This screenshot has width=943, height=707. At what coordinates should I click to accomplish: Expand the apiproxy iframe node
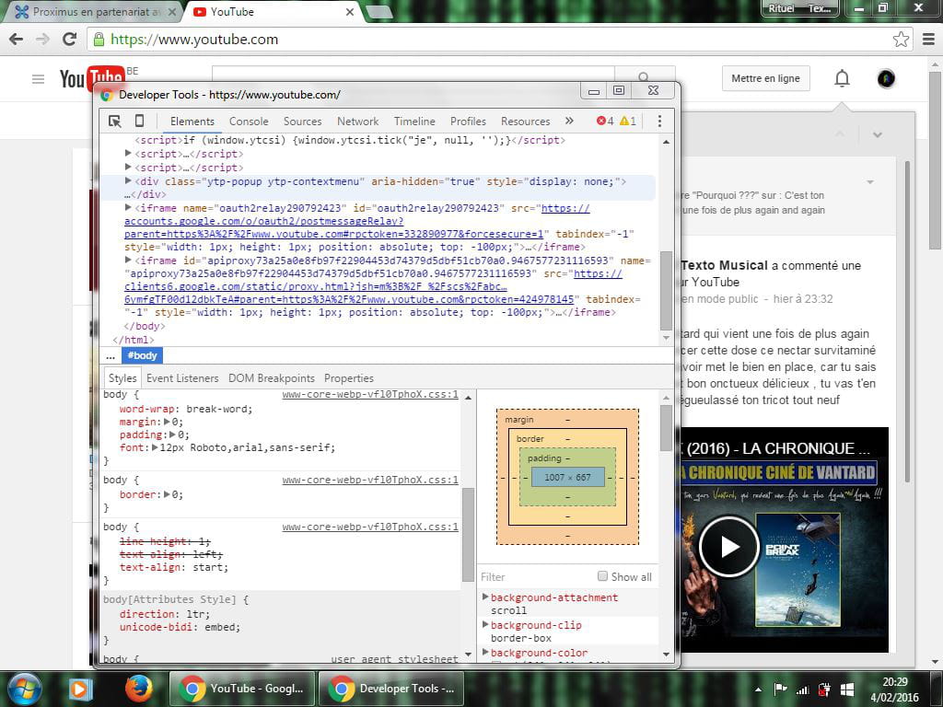[x=128, y=260]
